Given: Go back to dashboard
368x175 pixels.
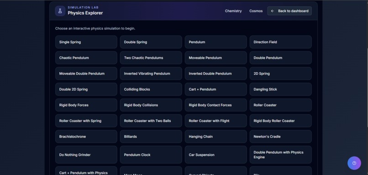Looking at the screenshot, I should [289, 11].
